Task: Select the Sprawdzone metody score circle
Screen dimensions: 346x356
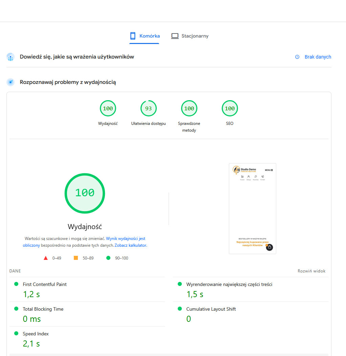Action: click(x=189, y=108)
